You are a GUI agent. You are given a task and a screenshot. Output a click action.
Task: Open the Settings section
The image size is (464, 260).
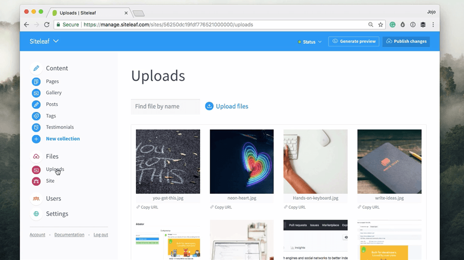[57, 214]
